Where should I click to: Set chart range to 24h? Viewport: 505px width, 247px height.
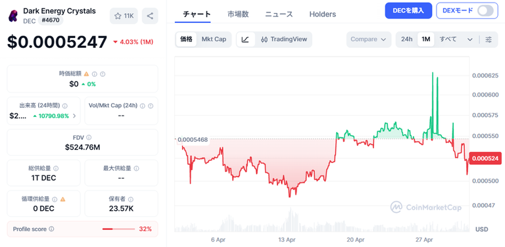(x=406, y=39)
